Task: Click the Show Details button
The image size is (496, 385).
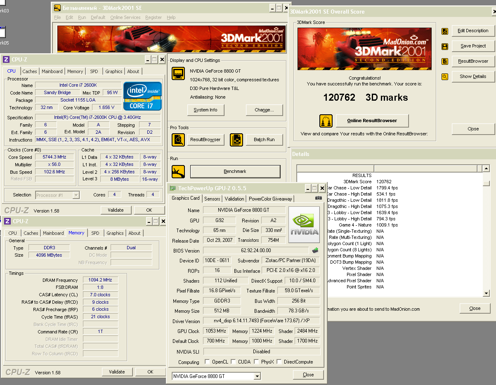Action: [473, 76]
